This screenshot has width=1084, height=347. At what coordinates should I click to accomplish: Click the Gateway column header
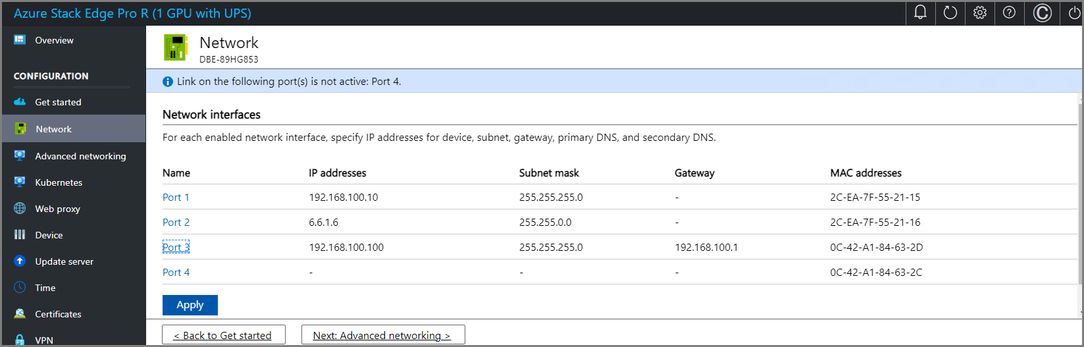pyautogui.click(x=694, y=173)
